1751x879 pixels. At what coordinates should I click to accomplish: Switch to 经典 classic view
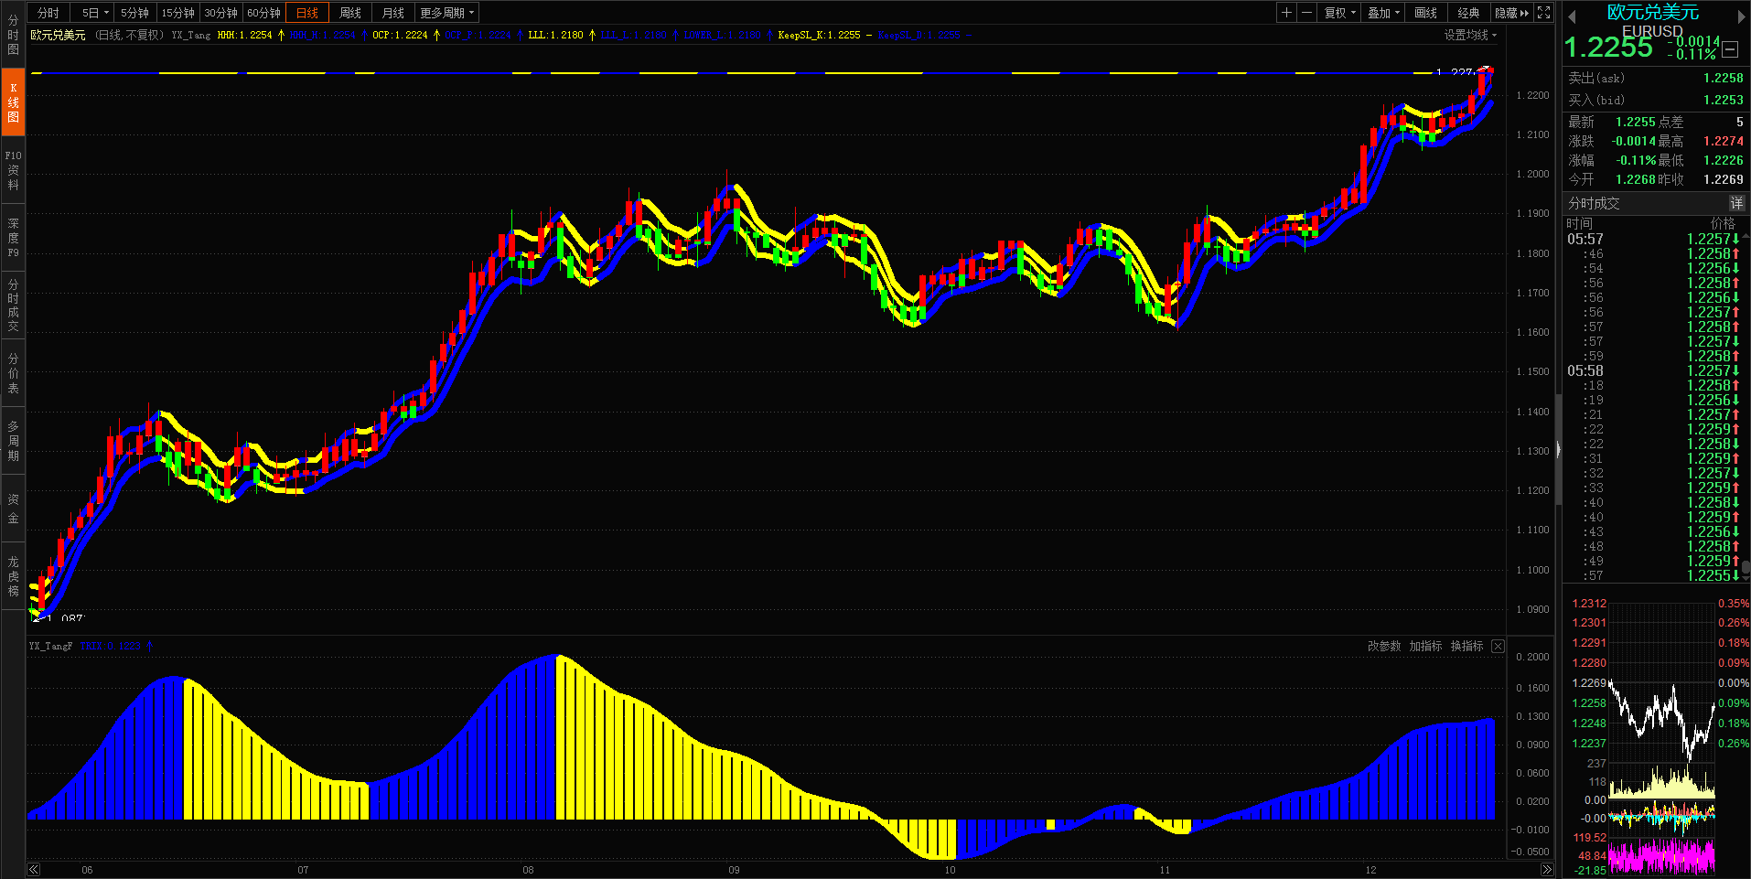1468,13
